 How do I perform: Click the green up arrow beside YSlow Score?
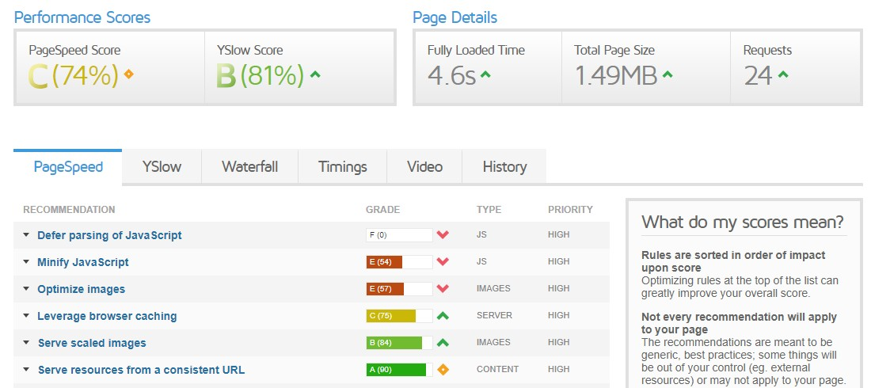point(316,75)
